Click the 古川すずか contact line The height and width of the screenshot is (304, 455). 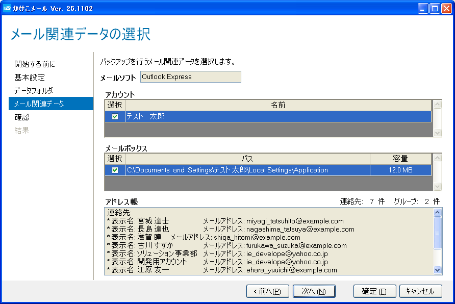point(226,245)
